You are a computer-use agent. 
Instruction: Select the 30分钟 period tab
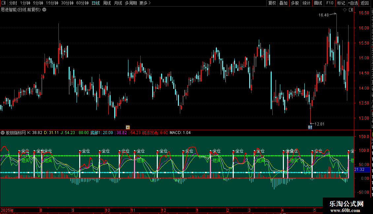67,3
